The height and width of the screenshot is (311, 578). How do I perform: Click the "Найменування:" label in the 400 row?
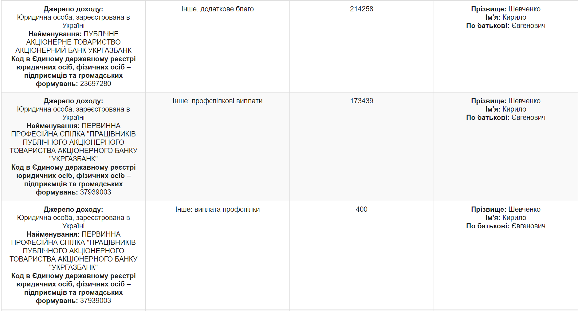point(53,234)
